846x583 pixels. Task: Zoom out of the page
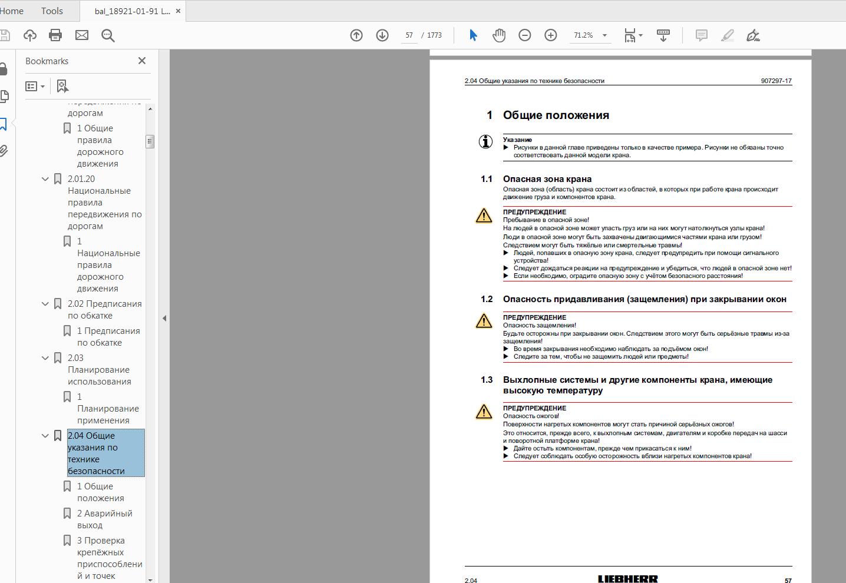(x=525, y=35)
